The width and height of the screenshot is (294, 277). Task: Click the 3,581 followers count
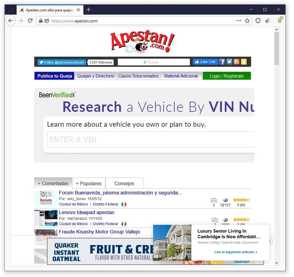pos(100,62)
